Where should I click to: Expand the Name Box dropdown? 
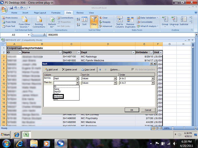pos(29,35)
